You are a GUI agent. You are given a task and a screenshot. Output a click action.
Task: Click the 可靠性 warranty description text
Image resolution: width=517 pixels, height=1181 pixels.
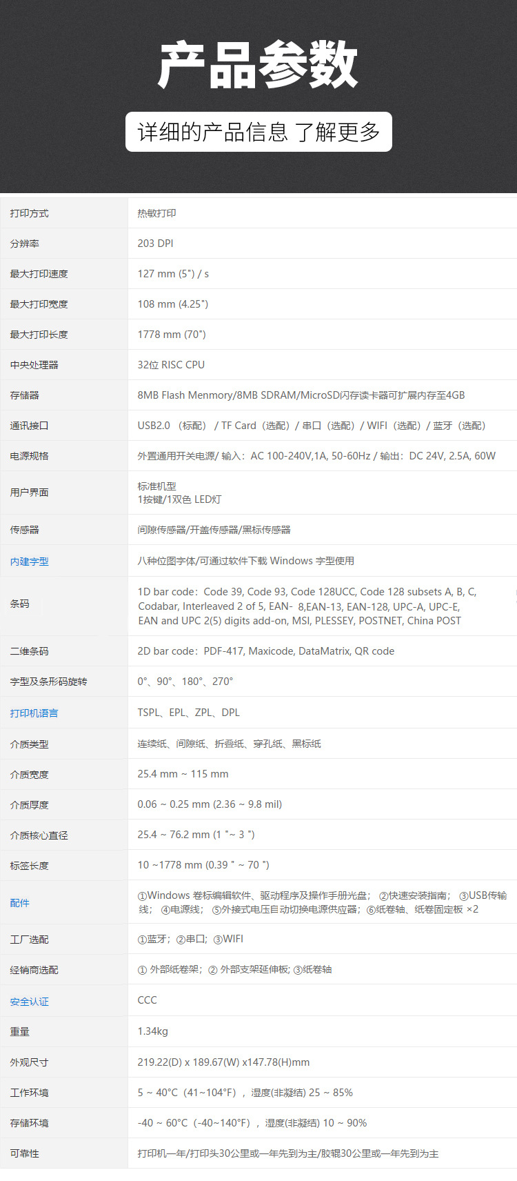pyautogui.click(x=288, y=1153)
